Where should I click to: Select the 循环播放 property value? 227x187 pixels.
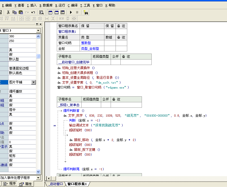point(22,91)
